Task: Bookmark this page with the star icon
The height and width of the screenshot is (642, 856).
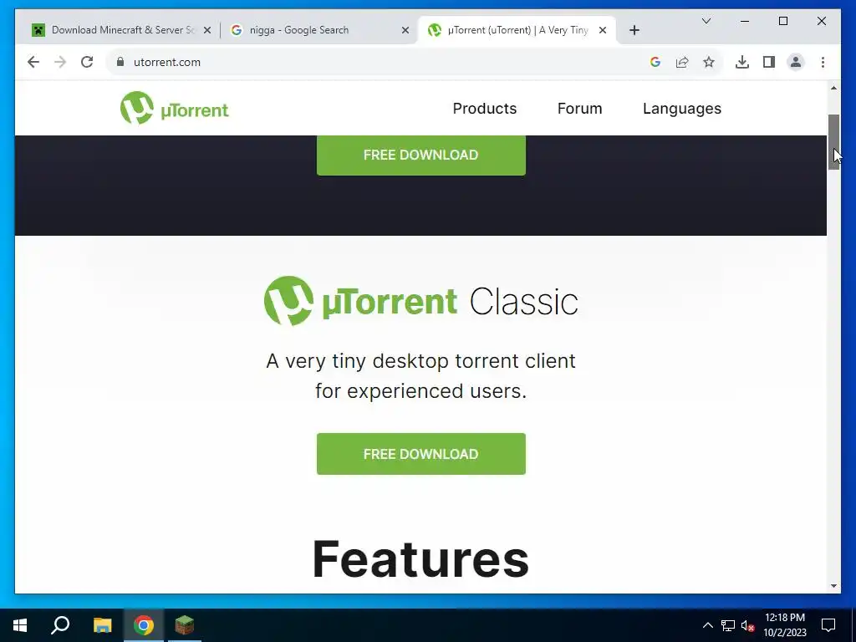Action: pos(709,62)
